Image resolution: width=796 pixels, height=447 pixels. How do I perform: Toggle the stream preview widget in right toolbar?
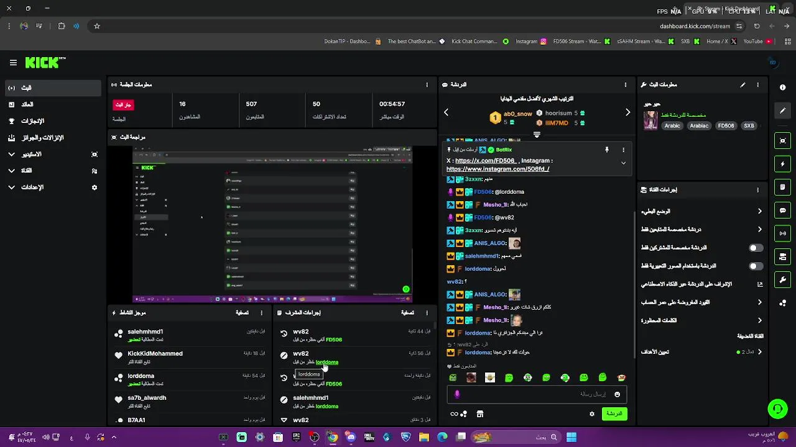point(783,141)
